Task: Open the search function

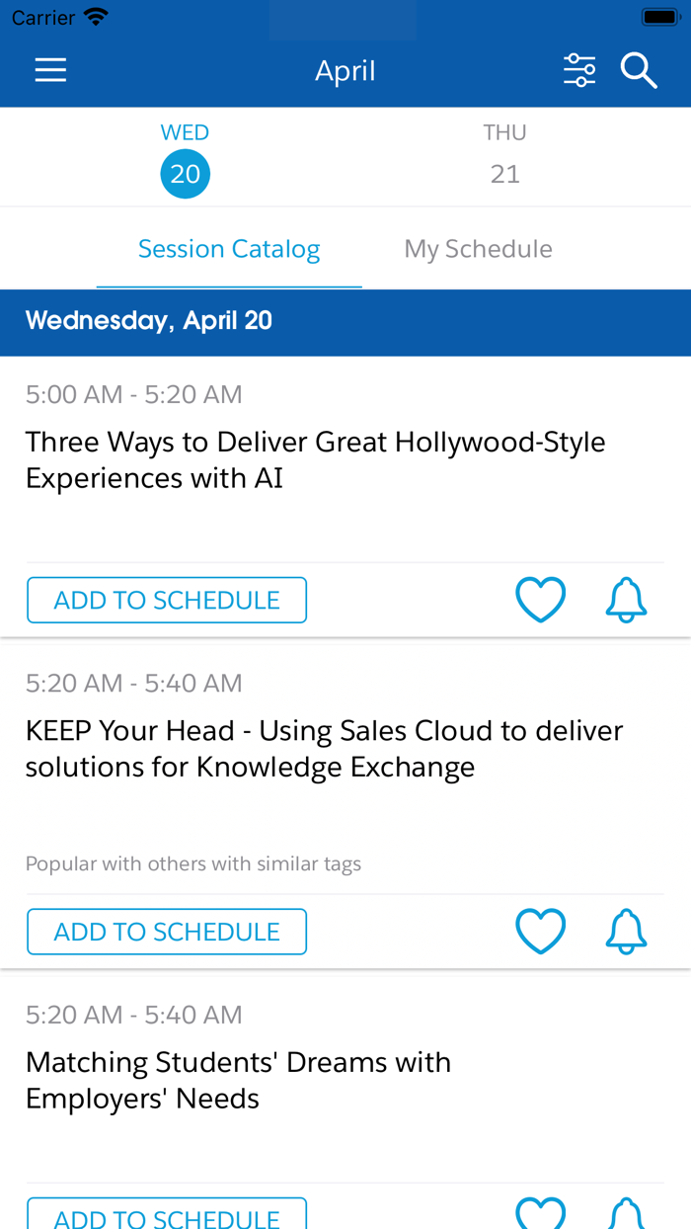Action: pyautogui.click(x=639, y=69)
